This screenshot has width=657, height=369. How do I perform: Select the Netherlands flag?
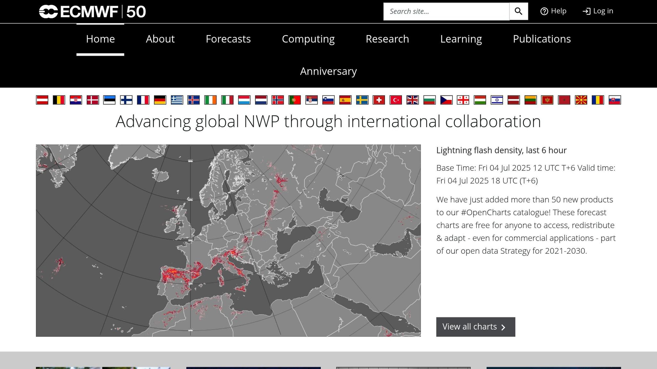point(261,100)
